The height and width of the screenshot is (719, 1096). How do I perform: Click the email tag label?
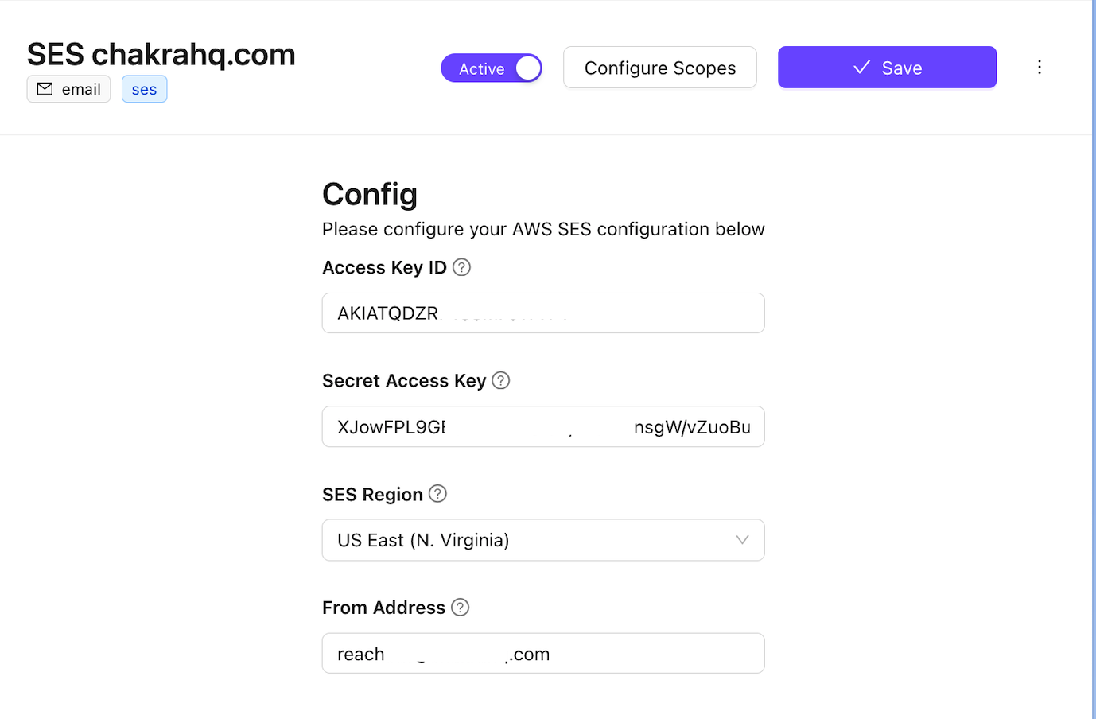point(81,90)
